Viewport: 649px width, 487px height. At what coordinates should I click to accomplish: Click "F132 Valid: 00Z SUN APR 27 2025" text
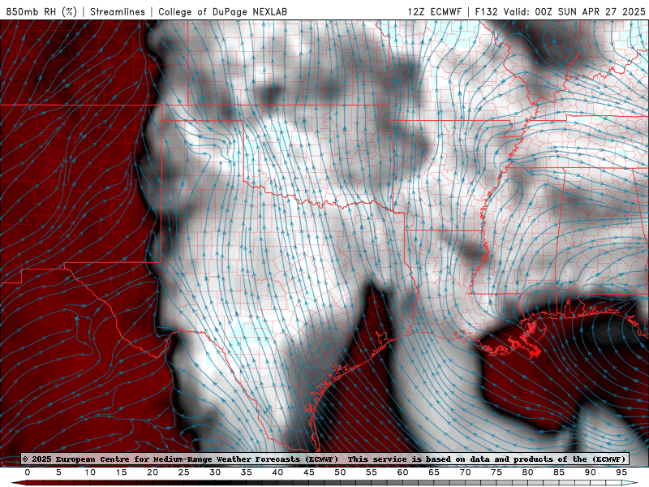[x=560, y=11]
